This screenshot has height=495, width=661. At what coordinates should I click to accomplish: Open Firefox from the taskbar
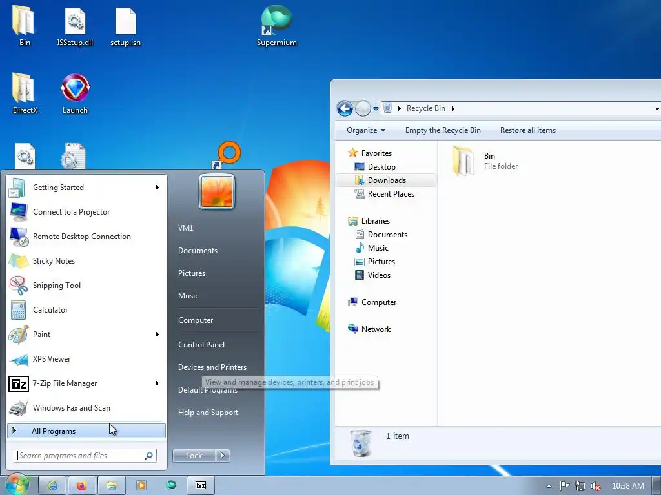[82, 485]
